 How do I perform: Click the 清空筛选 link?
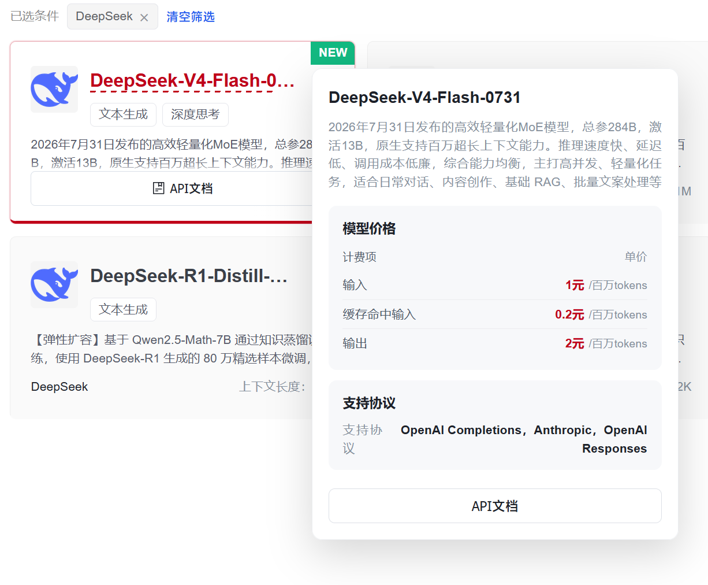click(x=191, y=17)
